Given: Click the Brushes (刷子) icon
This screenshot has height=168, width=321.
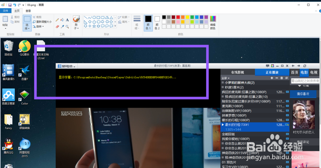Looking at the screenshot, I should coord(76,19).
